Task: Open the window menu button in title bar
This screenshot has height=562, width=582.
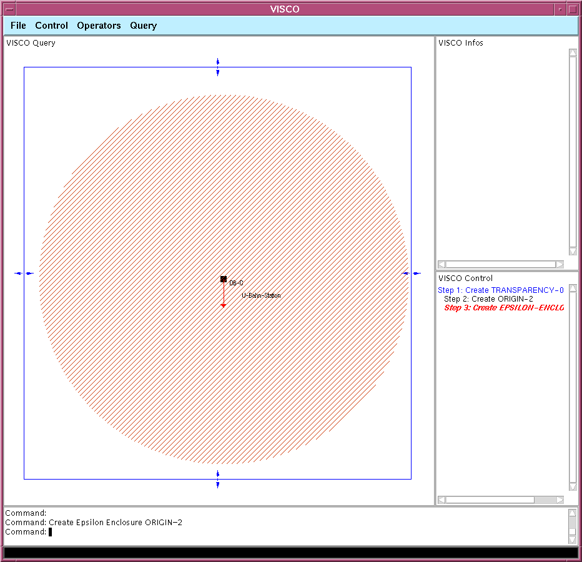Action: (9, 9)
